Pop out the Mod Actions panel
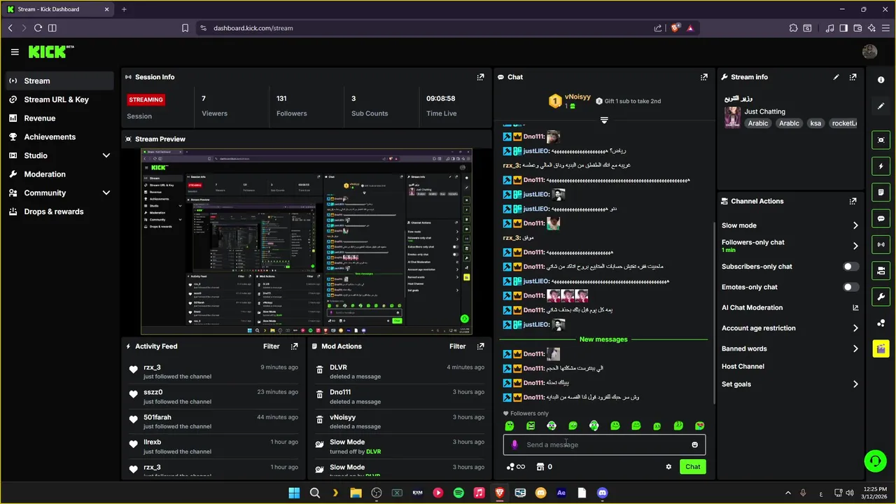Image resolution: width=896 pixels, height=504 pixels. pyautogui.click(x=480, y=346)
